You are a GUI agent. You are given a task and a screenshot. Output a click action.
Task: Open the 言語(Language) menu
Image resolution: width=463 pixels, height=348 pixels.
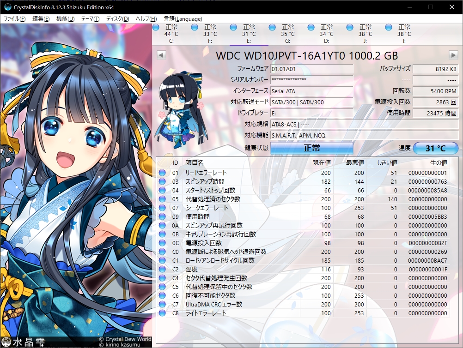pos(183,19)
